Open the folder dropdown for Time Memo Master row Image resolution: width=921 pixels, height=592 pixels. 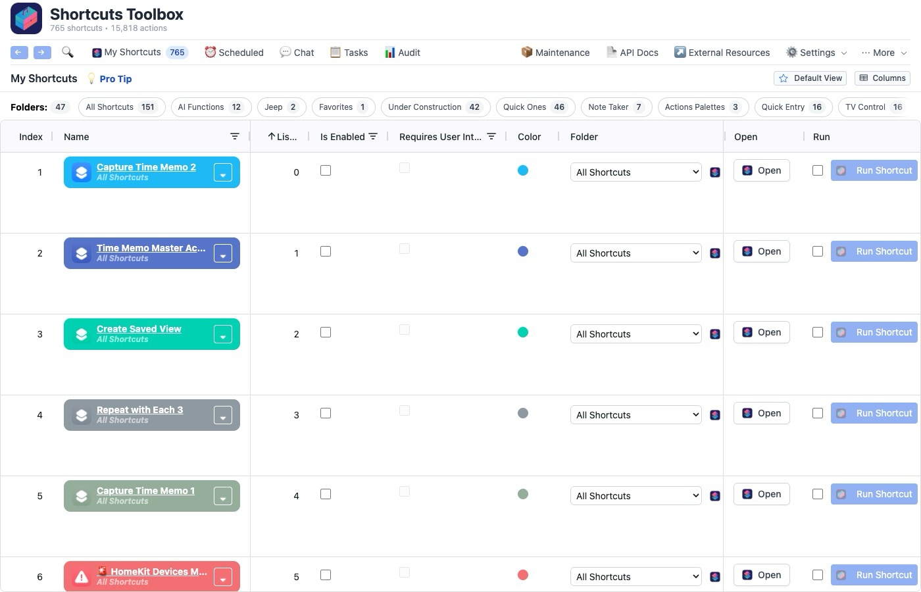(636, 253)
